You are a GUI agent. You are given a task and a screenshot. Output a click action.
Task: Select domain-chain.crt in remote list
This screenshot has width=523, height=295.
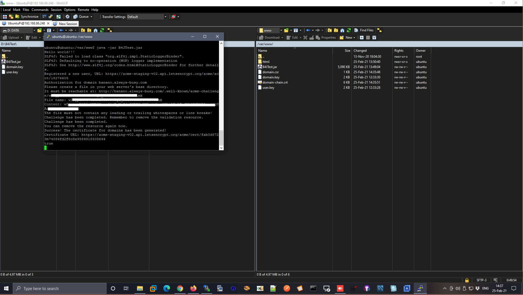coord(275,82)
